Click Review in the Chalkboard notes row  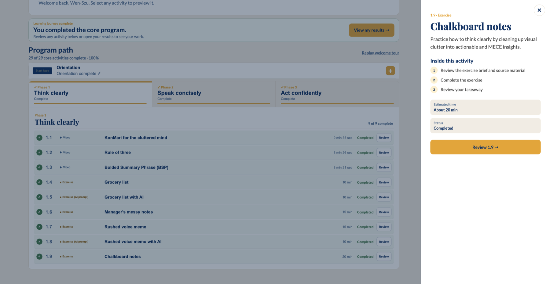(384, 257)
